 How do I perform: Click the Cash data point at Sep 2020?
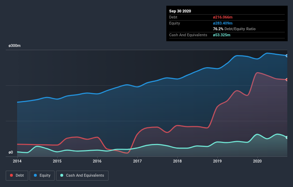pos(287,138)
